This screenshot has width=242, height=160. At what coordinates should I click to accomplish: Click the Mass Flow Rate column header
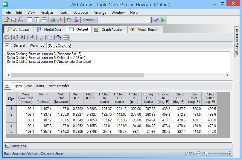point(25,98)
